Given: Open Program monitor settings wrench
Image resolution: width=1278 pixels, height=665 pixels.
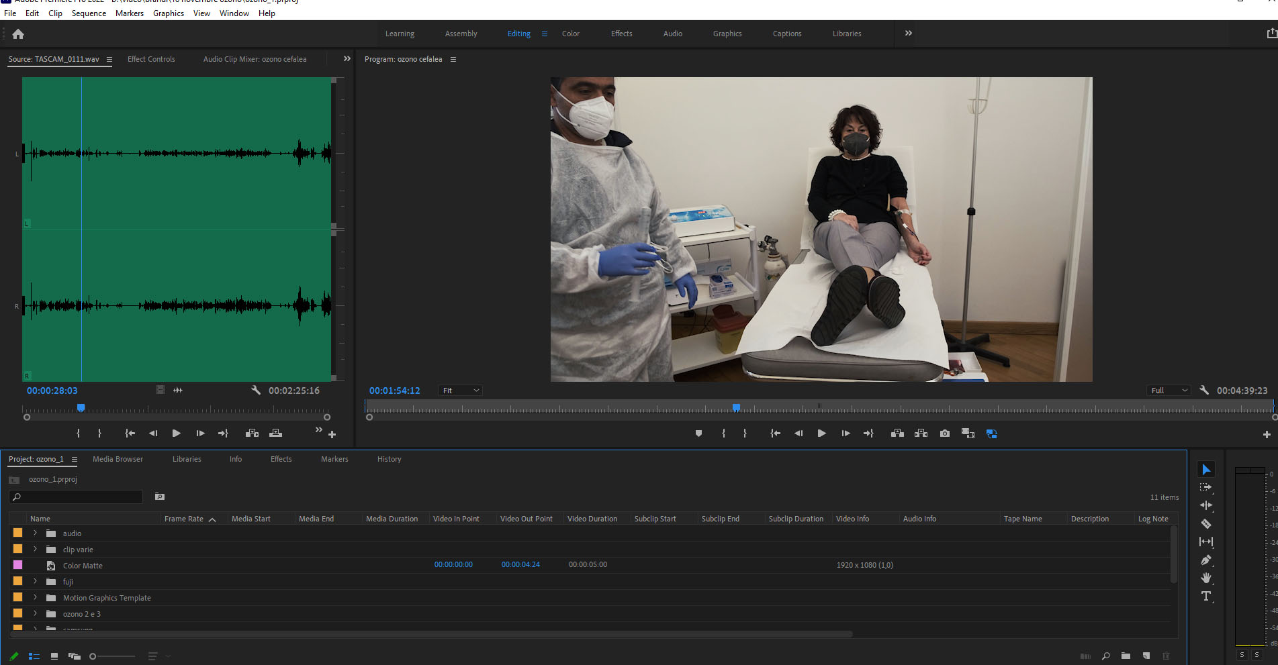Looking at the screenshot, I should click(x=1204, y=390).
